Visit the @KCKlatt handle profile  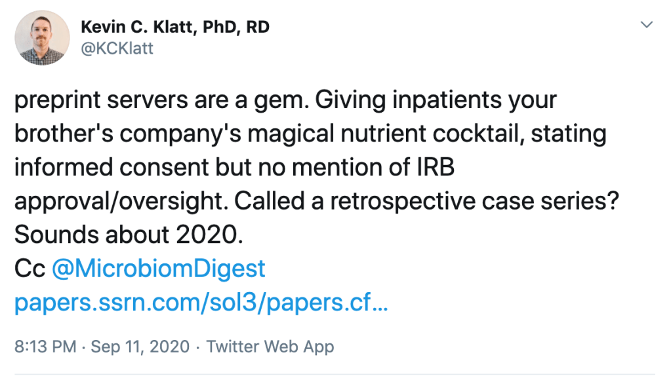point(117,48)
